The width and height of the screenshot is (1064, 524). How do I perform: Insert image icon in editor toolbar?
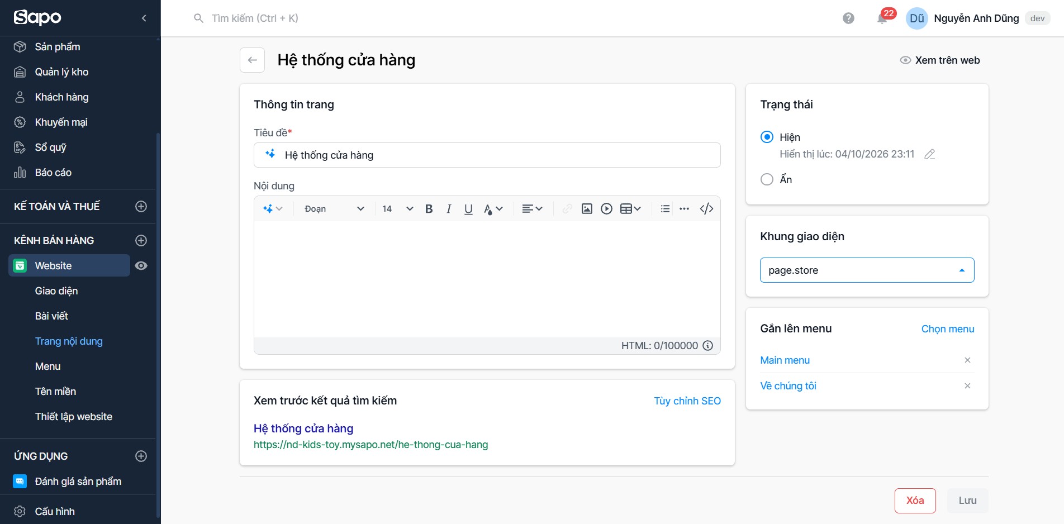point(587,209)
